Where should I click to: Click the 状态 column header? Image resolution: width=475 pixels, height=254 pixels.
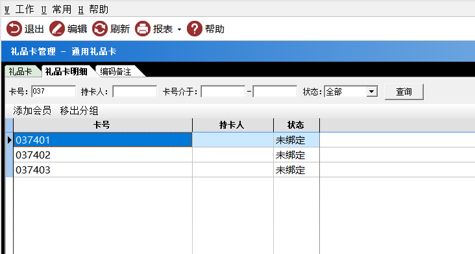click(x=297, y=125)
